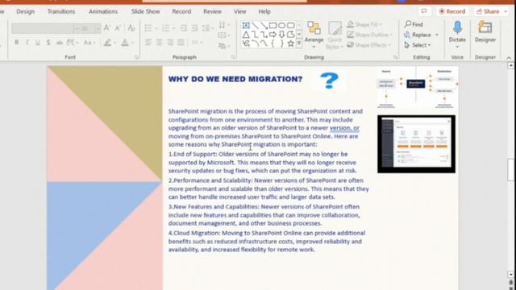Viewport: 516px width, 290px height.
Task: Select the Left Brace shape
Action: coord(273,43)
